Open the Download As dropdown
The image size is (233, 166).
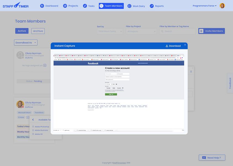tap(26, 43)
